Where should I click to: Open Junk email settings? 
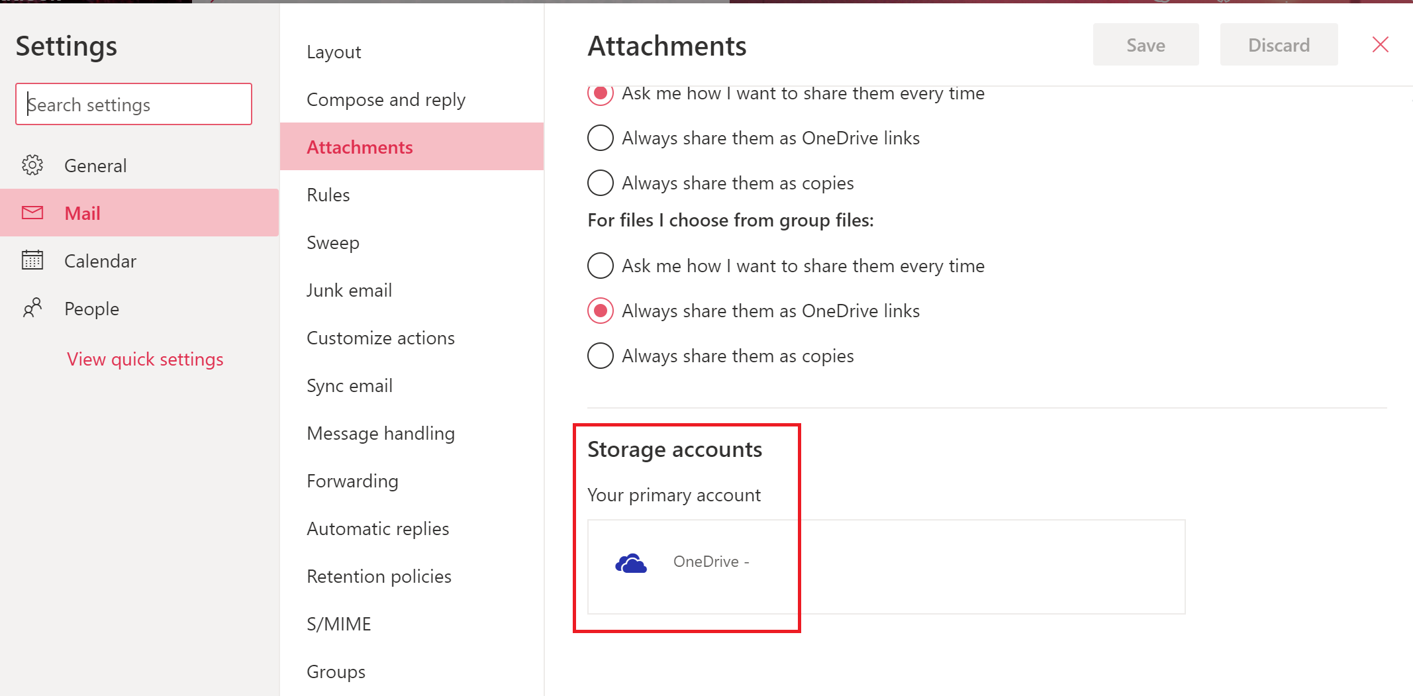point(349,290)
